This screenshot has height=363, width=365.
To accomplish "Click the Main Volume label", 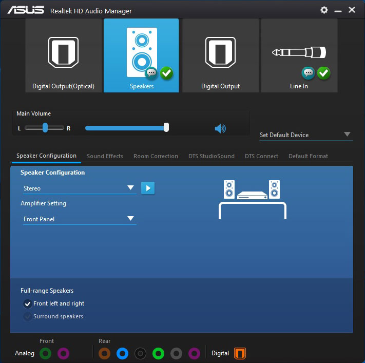I will (x=33, y=113).
